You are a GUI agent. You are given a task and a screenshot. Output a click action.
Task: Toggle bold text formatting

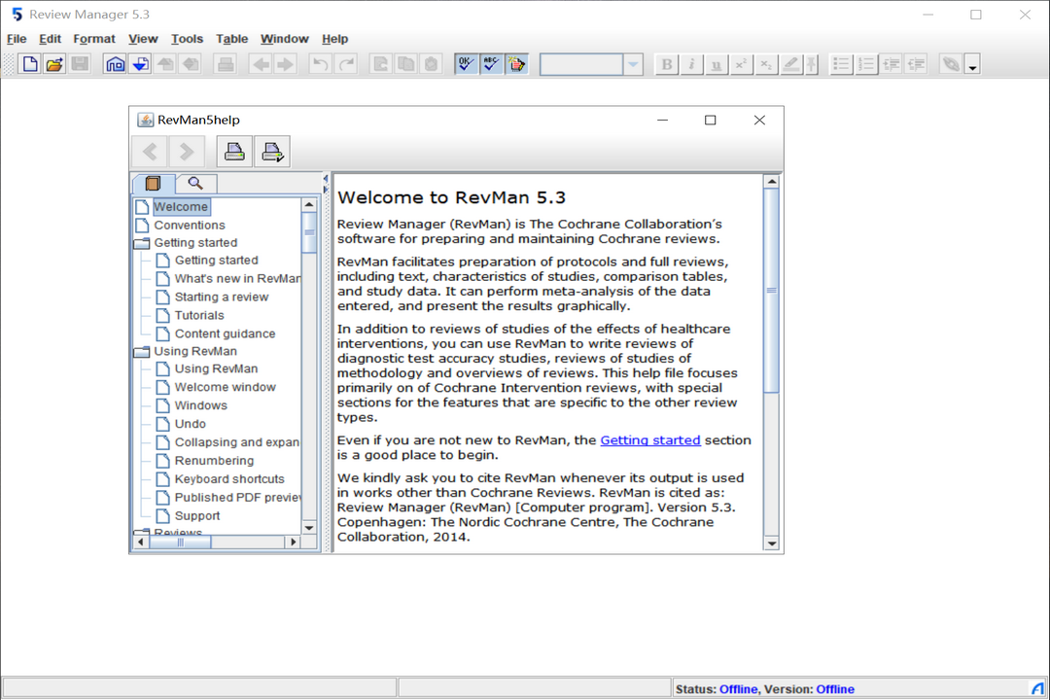click(666, 64)
